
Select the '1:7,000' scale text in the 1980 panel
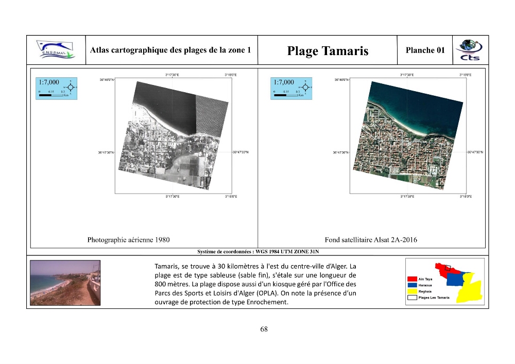click(49, 82)
